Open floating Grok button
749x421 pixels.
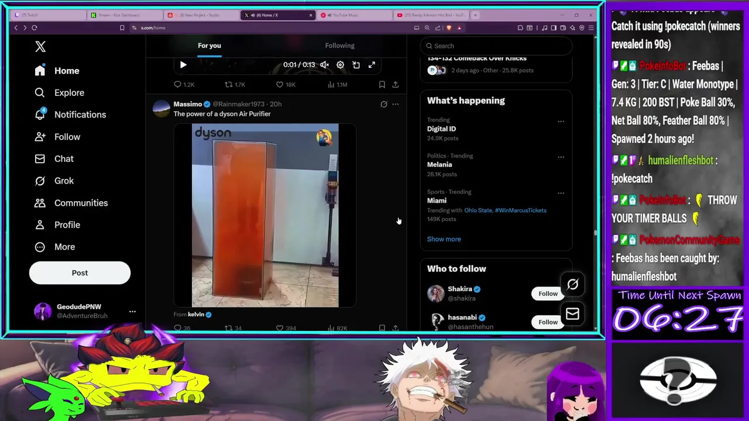click(572, 284)
